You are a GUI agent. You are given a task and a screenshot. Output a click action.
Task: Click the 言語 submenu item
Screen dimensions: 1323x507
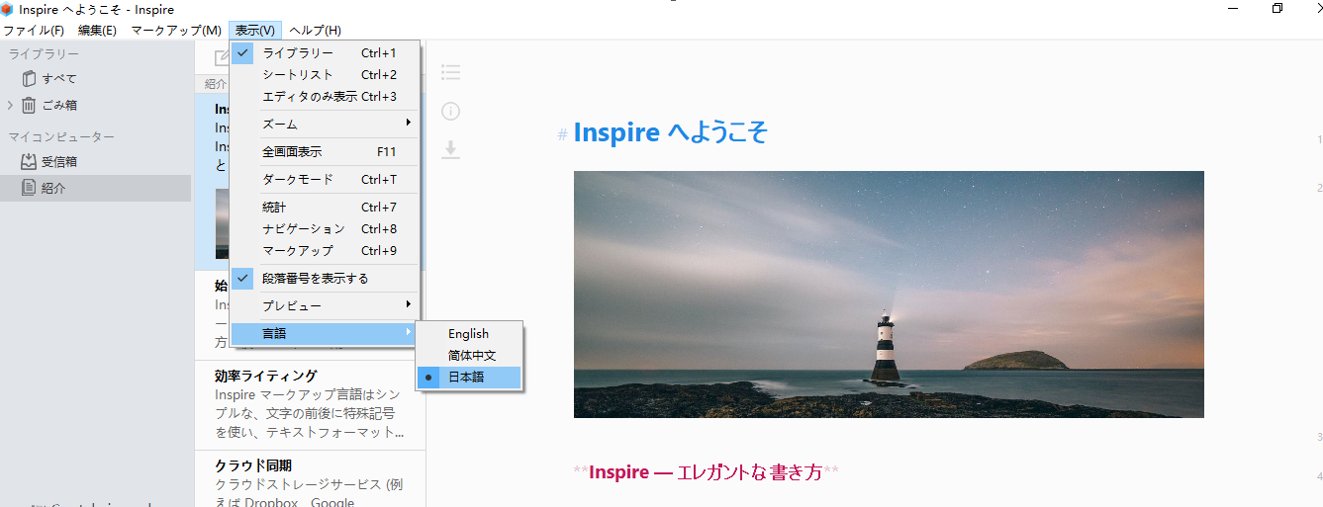[x=325, y=334]
